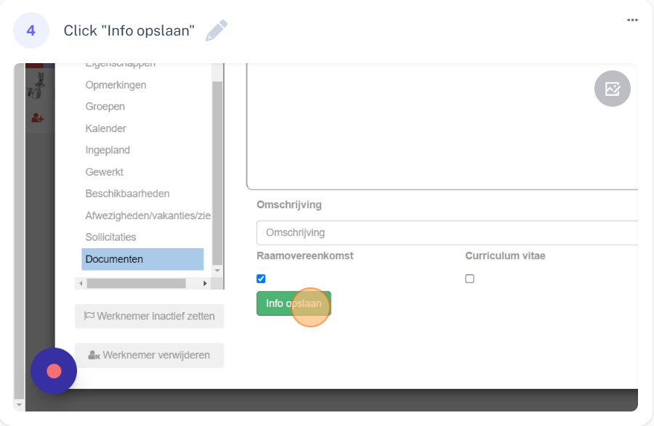Open Sollicitaties in the side menu
The width and height of the screenshot is (654, 426).
[111, 237]
